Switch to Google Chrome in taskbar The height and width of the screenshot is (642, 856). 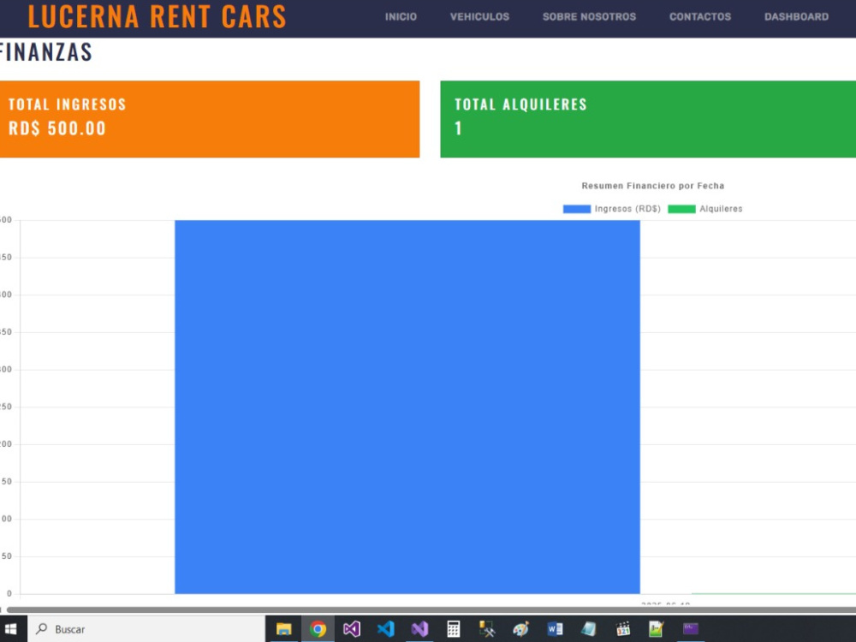[x=318, y=629]
